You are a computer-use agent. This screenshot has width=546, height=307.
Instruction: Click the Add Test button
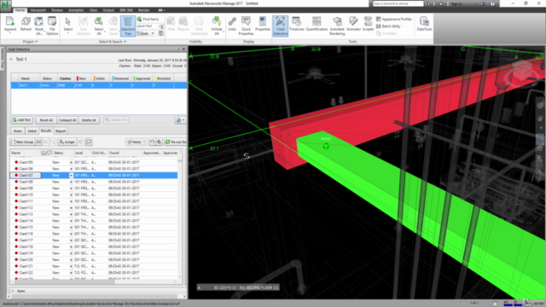coord(22,120)
